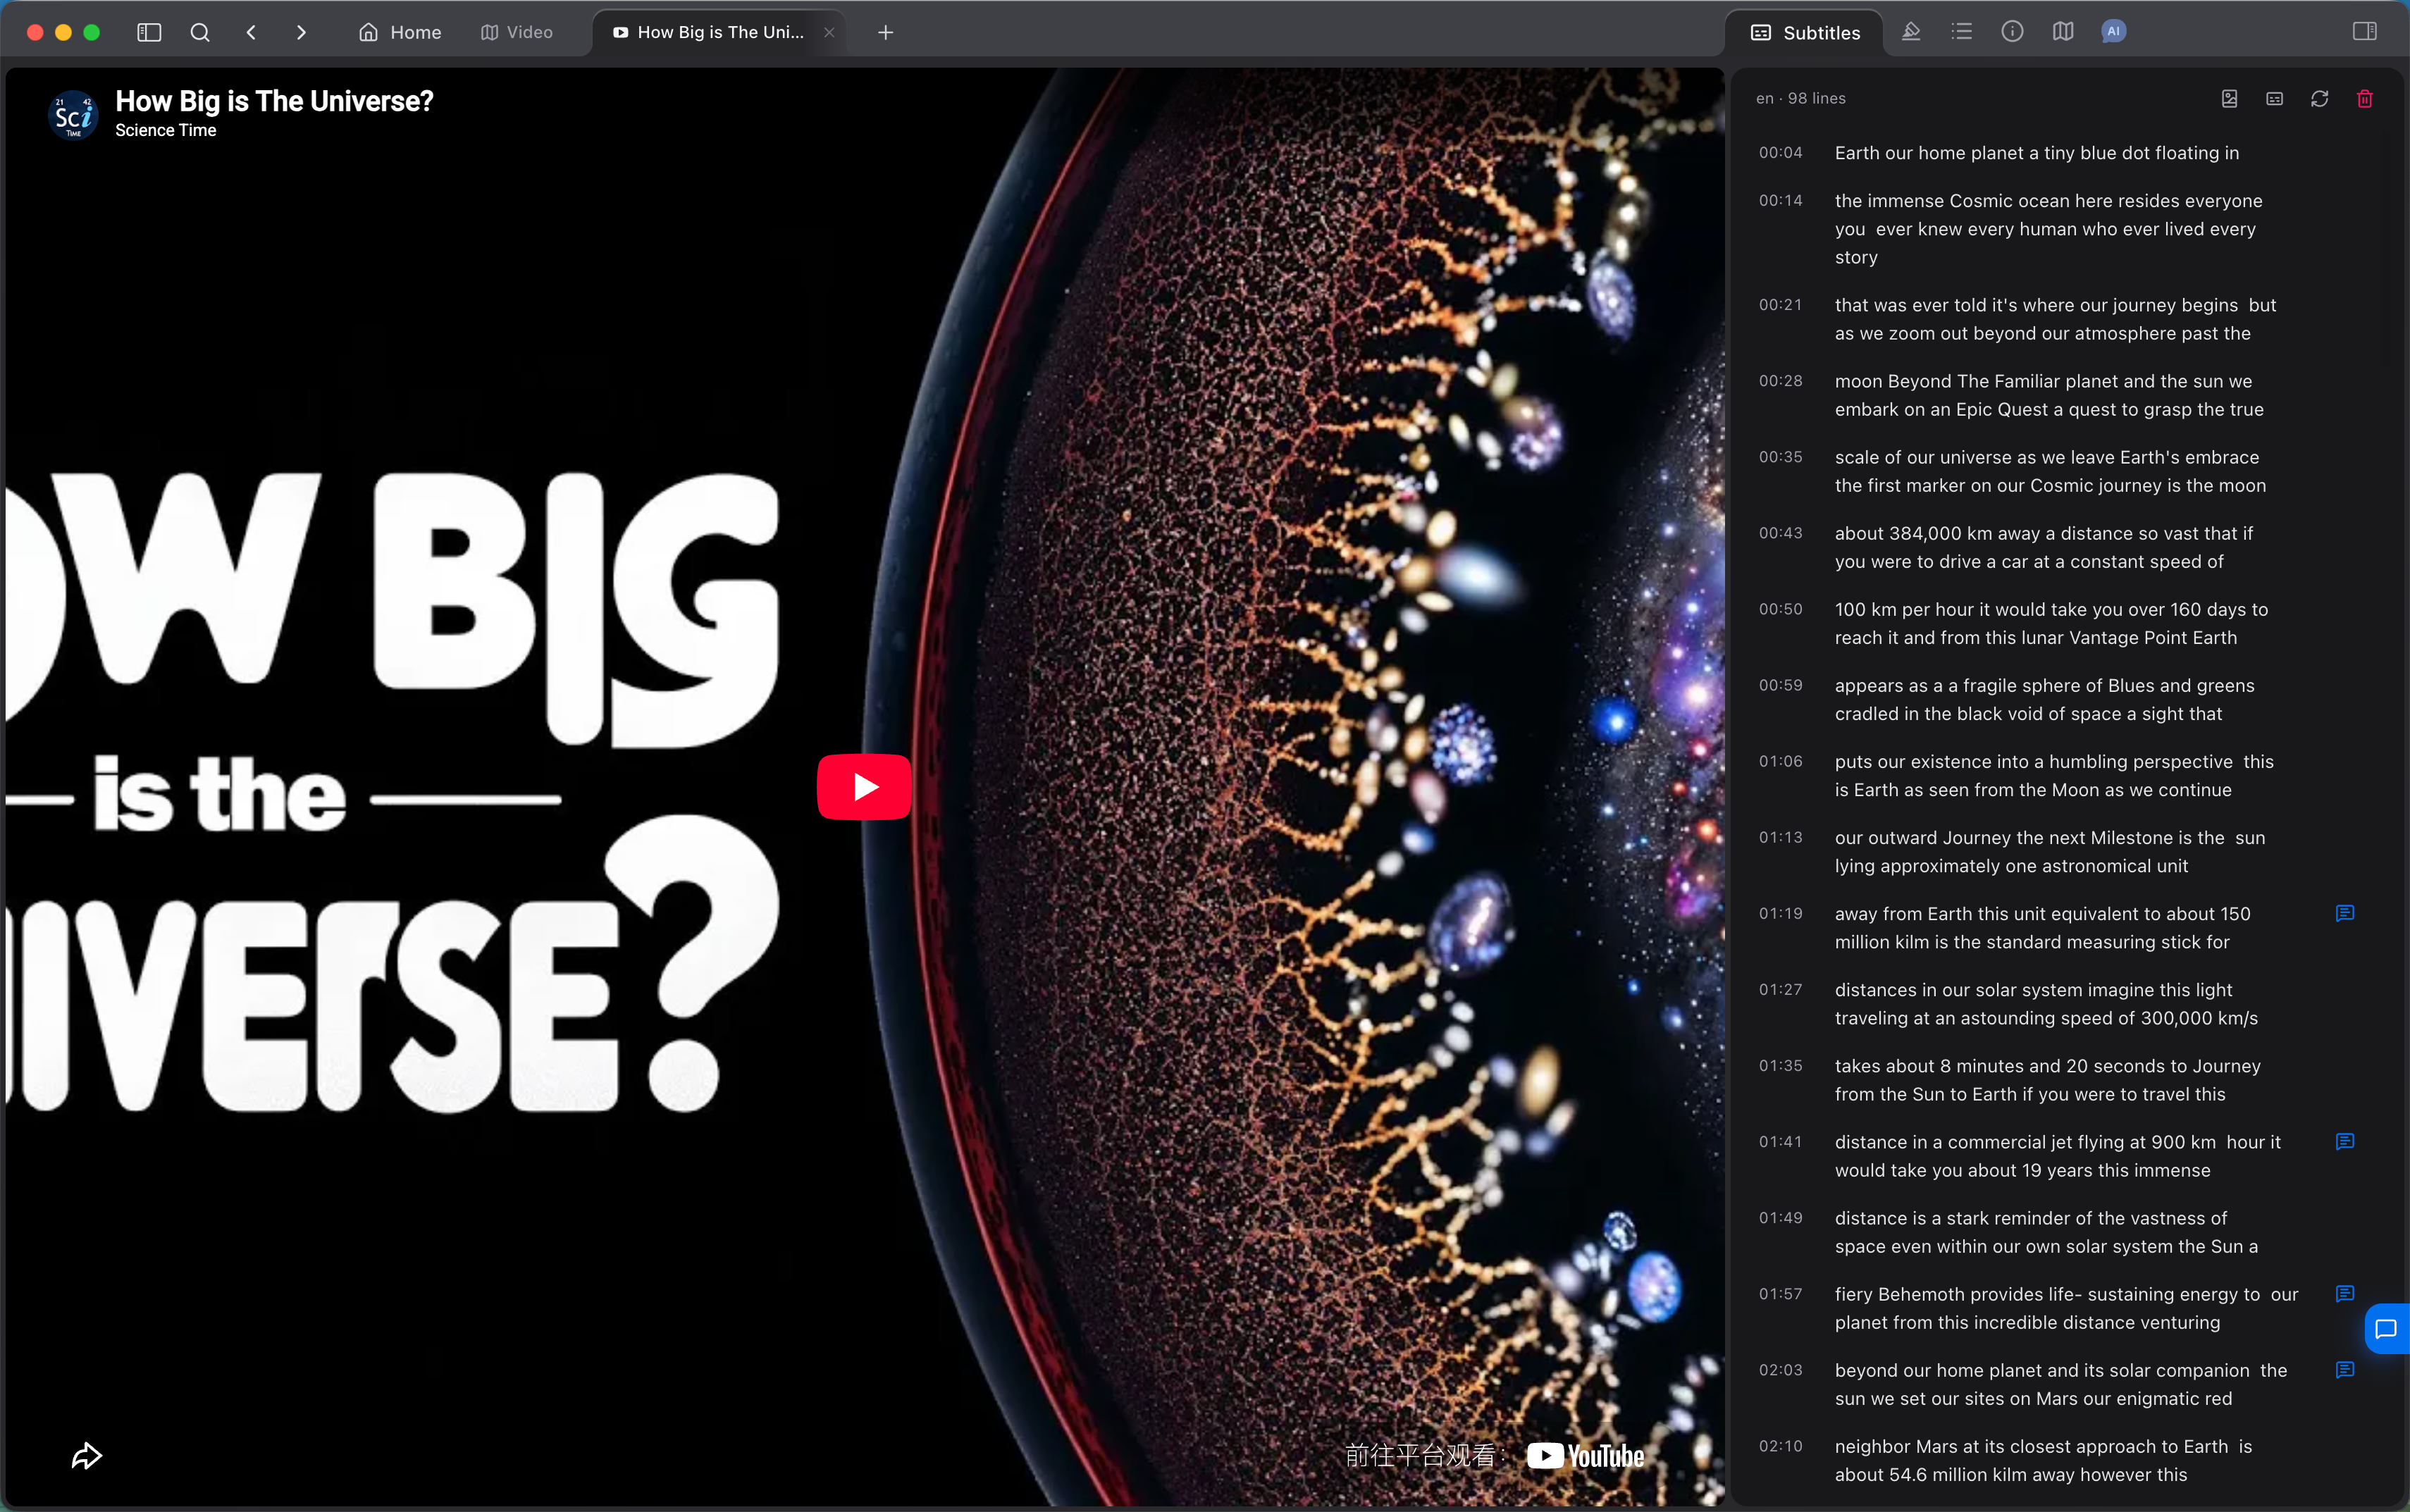Open a new tab with plus button
Viewport: 2410px width, 1512px height.
click(x=885, y=32)
